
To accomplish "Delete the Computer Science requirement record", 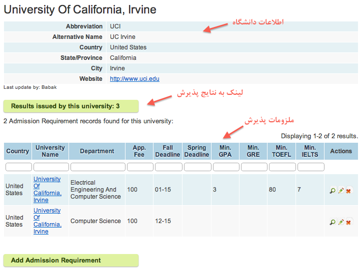I will click(348, 222).
